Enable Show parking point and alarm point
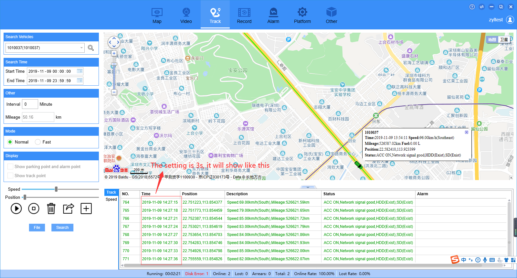Image resolution: width=517 pixels, height=278 pixels. (x=10, y=166)
